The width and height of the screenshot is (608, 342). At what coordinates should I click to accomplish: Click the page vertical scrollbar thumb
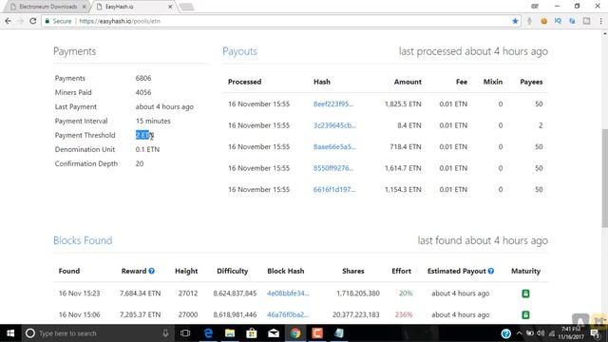click(x=604, y=179)
